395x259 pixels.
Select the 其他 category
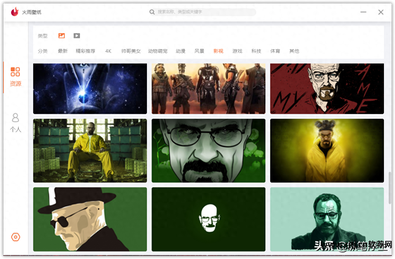[x=294, y=51]
